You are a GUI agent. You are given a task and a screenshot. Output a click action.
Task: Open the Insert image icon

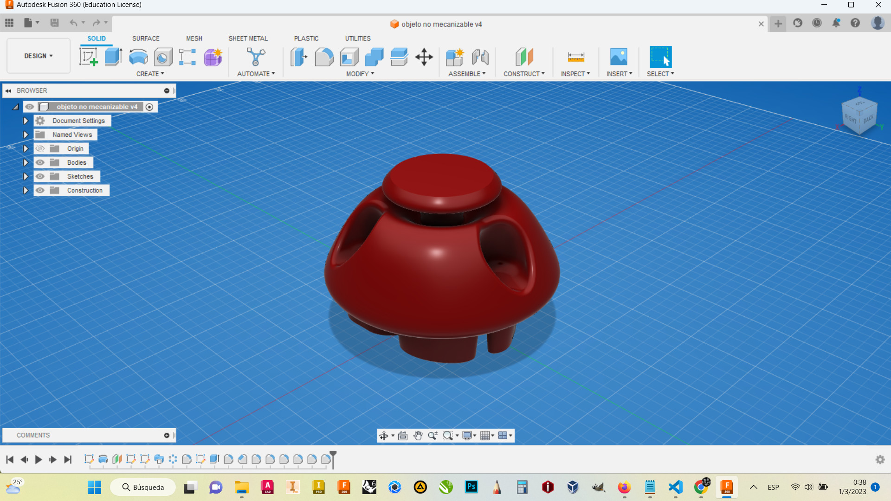pyautogui.click(x=618, y=57)
